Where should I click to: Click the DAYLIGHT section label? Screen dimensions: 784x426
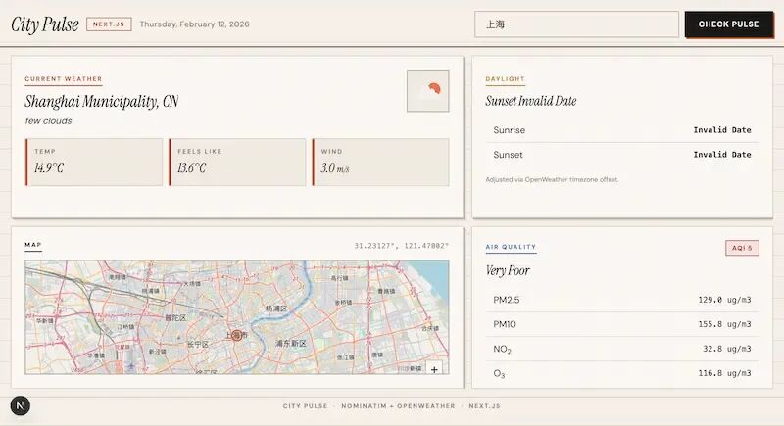pos(505,79)
